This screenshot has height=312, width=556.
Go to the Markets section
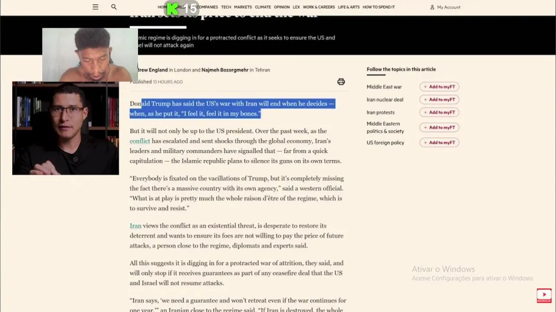(243, 7)
